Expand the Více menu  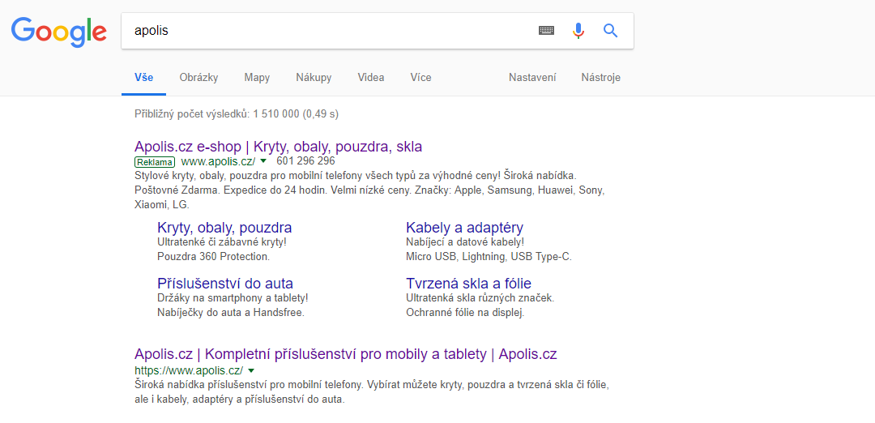[x=420, y=78]
